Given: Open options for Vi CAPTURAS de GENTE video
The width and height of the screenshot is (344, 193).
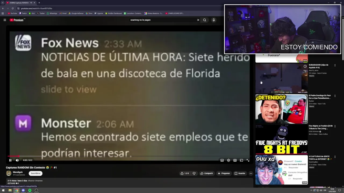Looking at the screenshot, I should (335, 157).
